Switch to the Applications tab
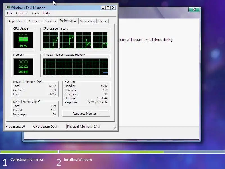The width and height of the screenshot is (225, 169). [x=17, y=21]
